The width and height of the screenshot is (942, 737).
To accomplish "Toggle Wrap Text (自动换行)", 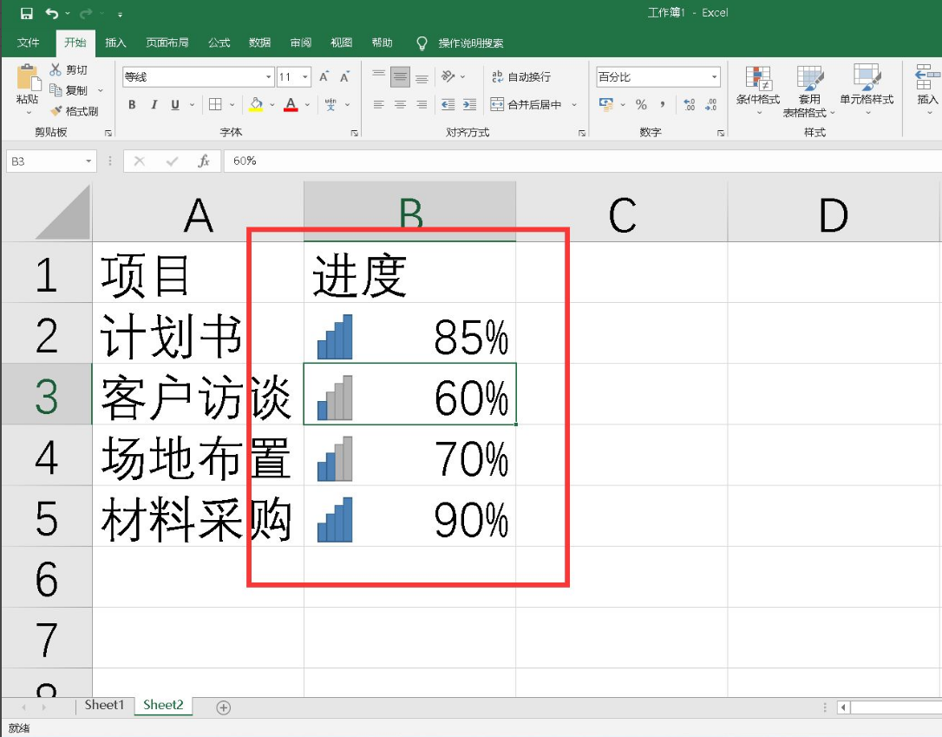I will (520, 76).
